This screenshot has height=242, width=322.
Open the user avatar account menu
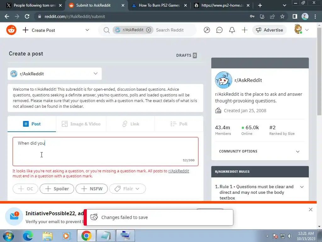[x=301, y=29]
